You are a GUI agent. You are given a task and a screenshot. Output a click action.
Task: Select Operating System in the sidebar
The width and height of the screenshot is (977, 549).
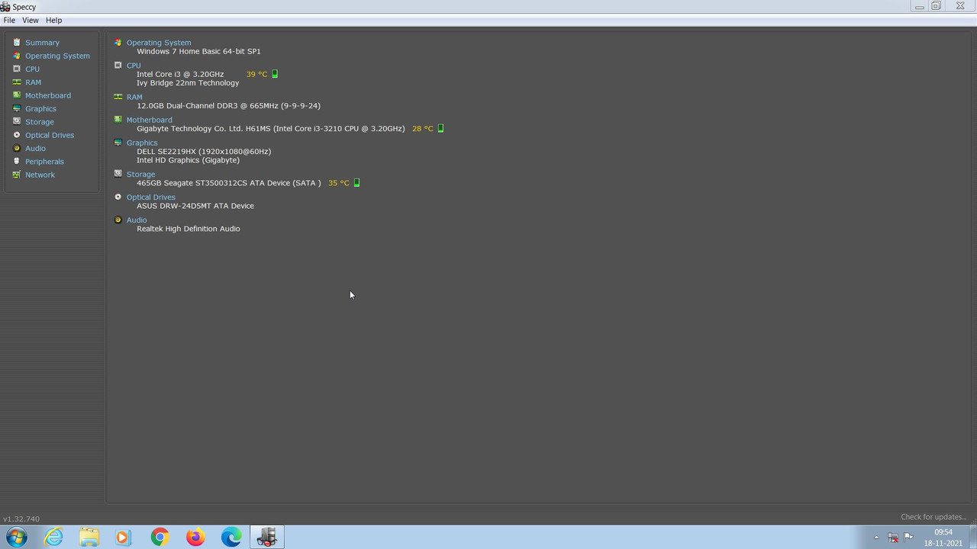(x=57, y=56)
